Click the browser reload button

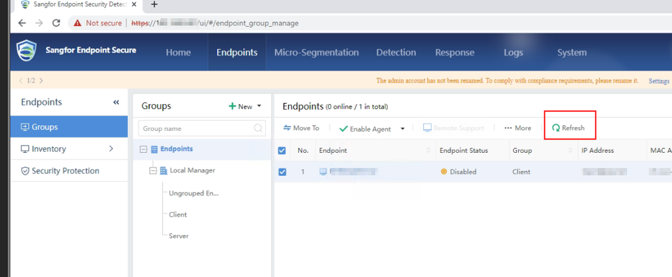(x=57, y=23)
